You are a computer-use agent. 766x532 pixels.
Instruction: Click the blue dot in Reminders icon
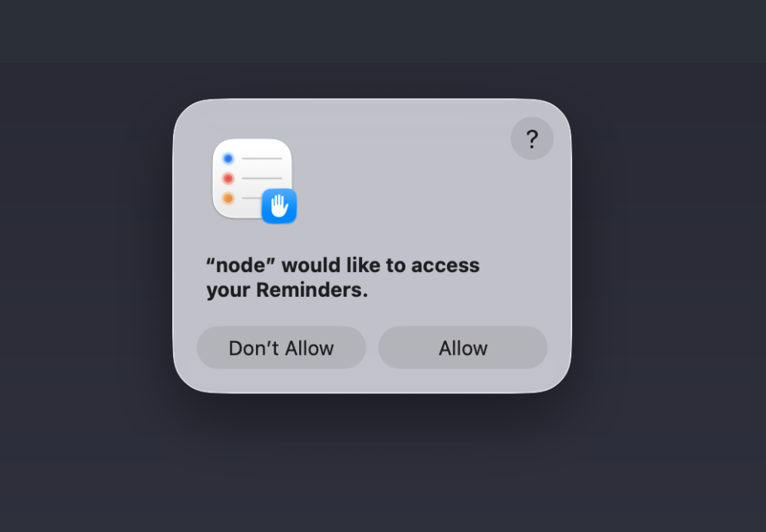[x=228, y=158]
